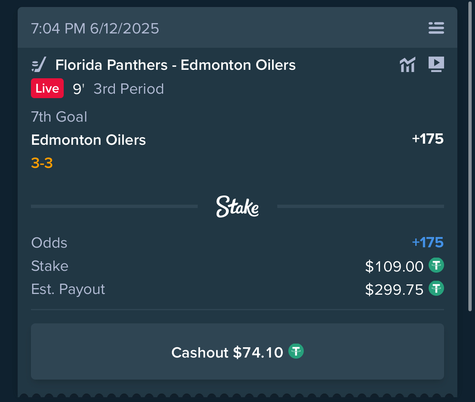Click the Tether icon beside the $109.00 stake
Screen dimensions: 475x402
(436, 265)
